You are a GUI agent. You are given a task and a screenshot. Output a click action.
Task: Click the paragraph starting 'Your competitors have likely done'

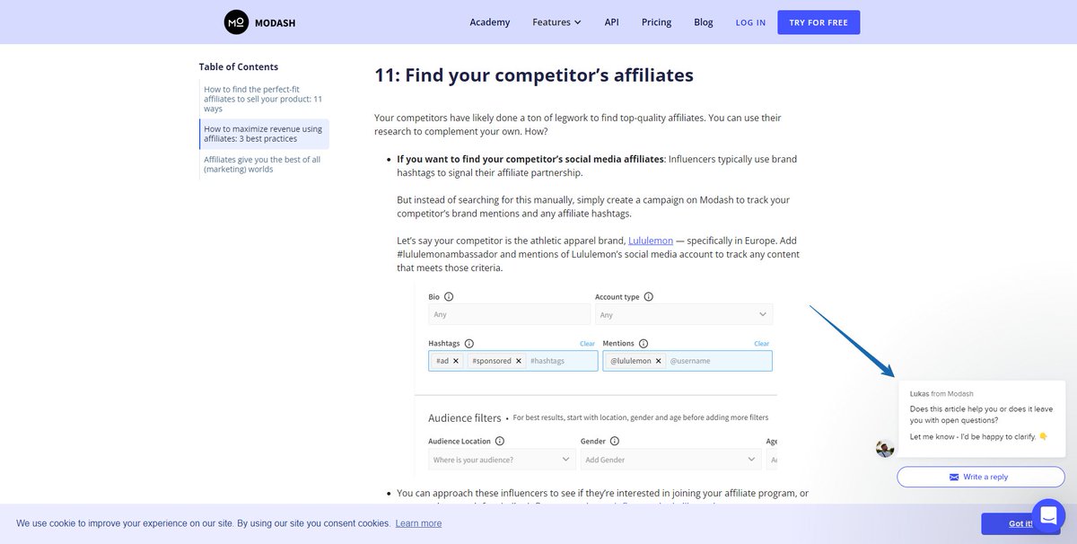[x=578, y=125]
